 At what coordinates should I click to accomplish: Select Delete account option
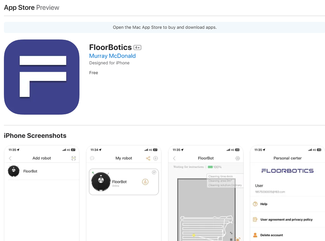288,235
